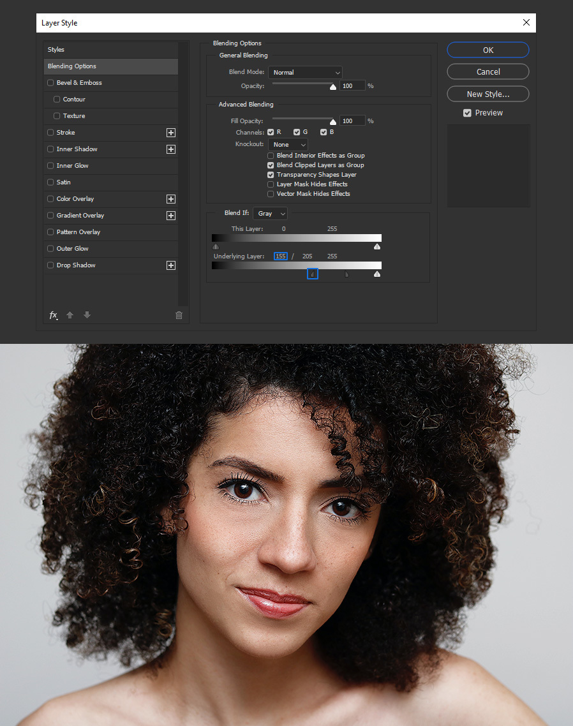Click the Fill Opacity slider handle
Image resolution: width=573 pixels, height=726 pixels.
333,122
